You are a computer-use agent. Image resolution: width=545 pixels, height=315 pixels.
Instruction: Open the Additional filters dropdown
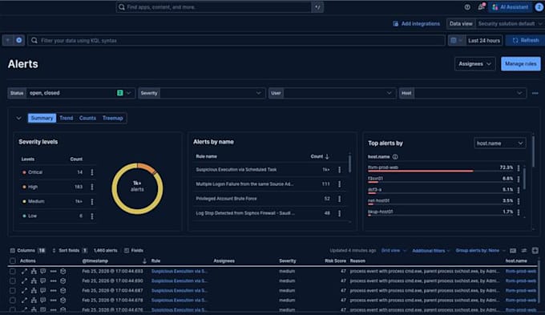click(431, 251)
